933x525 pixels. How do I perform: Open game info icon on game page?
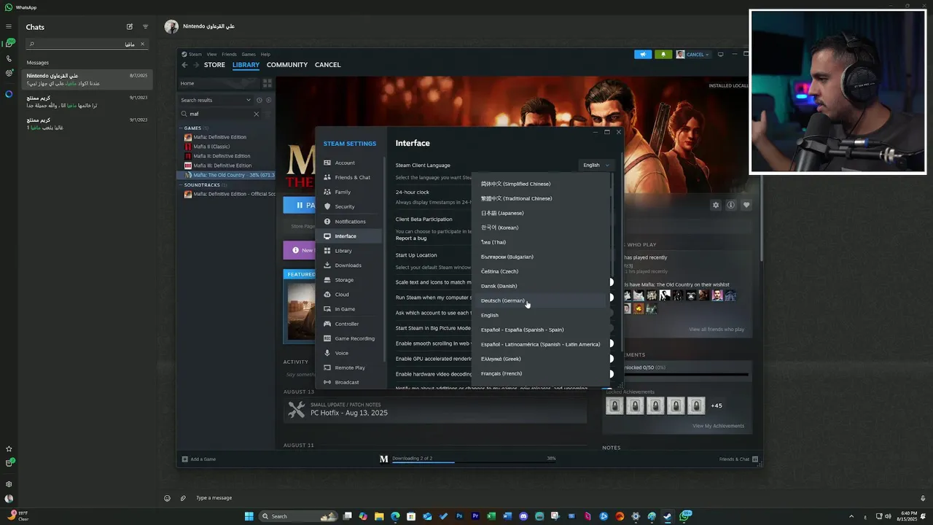tap(731, 205)
